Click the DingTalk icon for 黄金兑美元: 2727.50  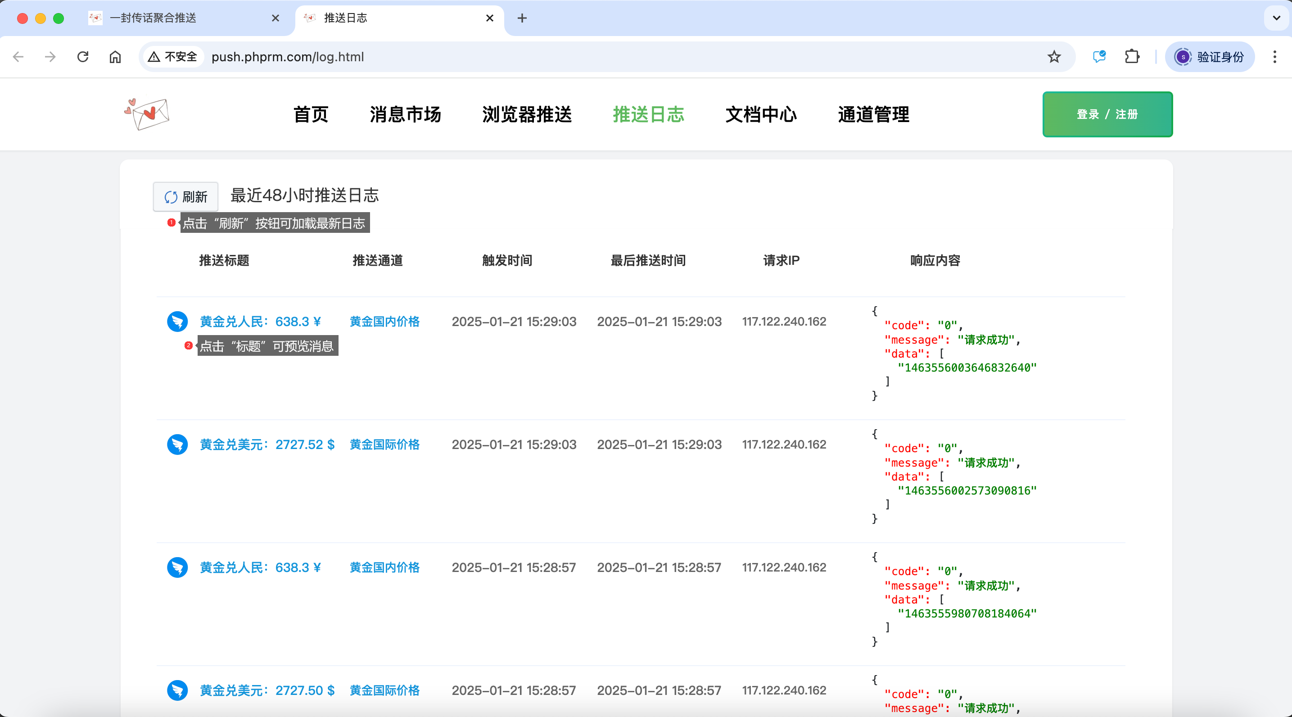pyautogui.click(x=177, y=690)
